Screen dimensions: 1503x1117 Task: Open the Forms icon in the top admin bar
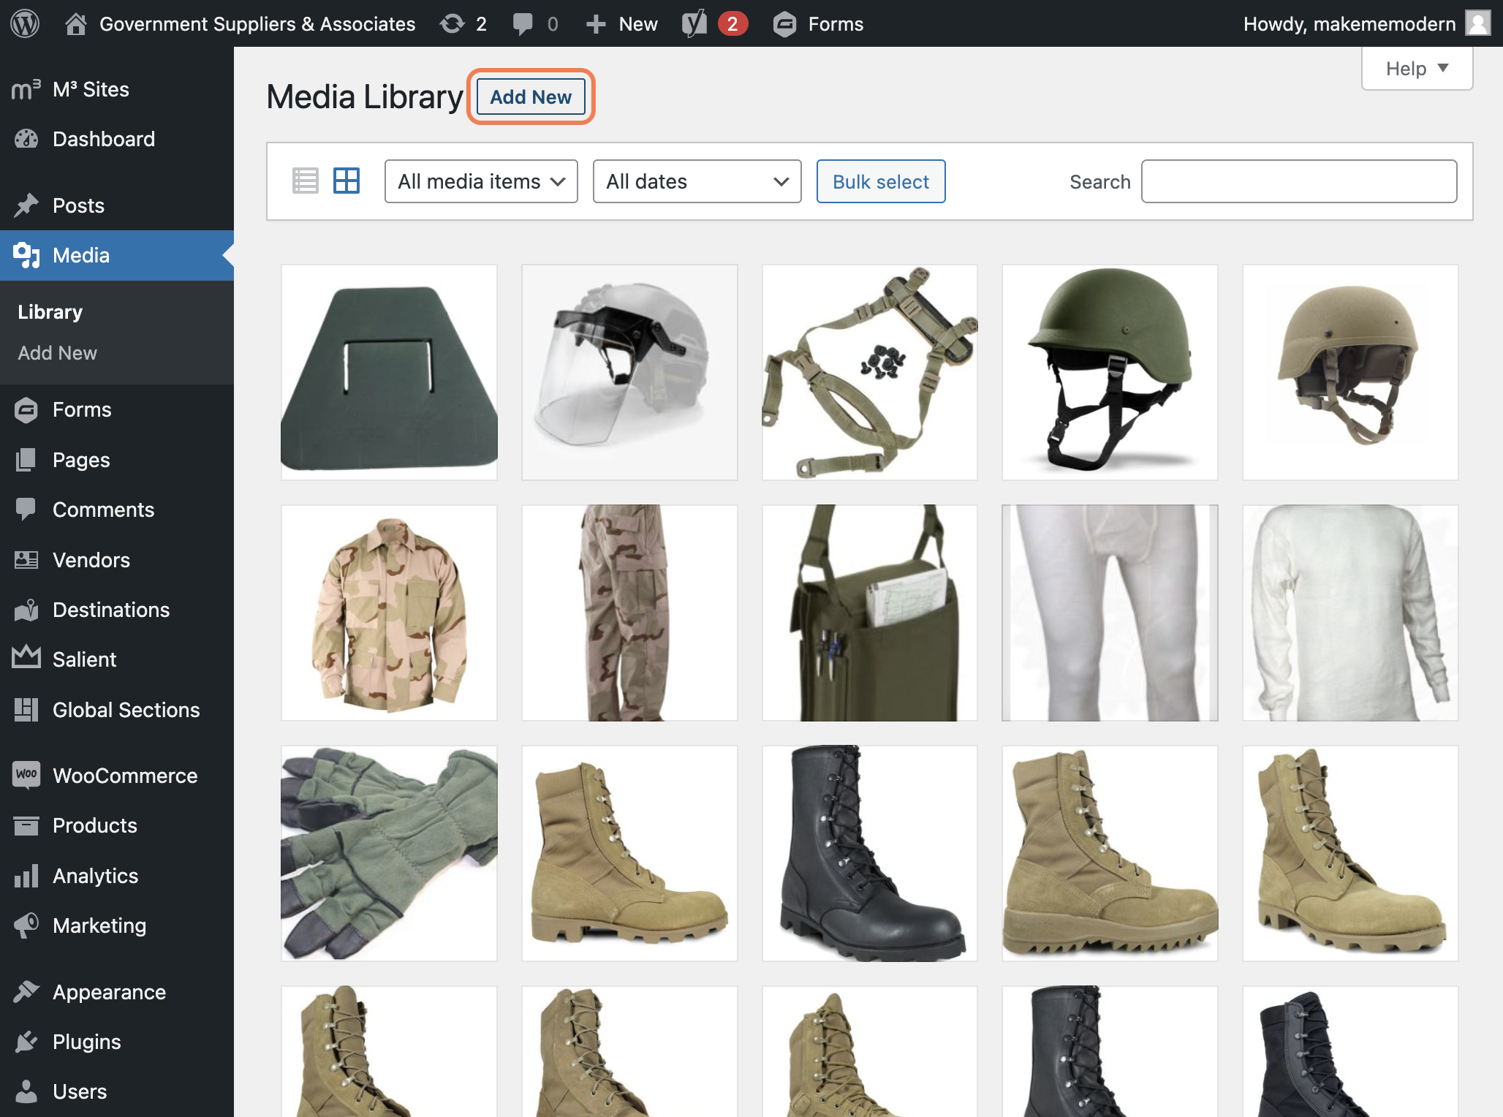coord(784,24)
